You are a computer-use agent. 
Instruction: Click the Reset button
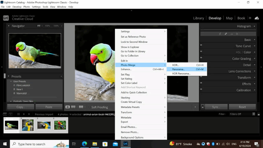[x=242, y=107]
